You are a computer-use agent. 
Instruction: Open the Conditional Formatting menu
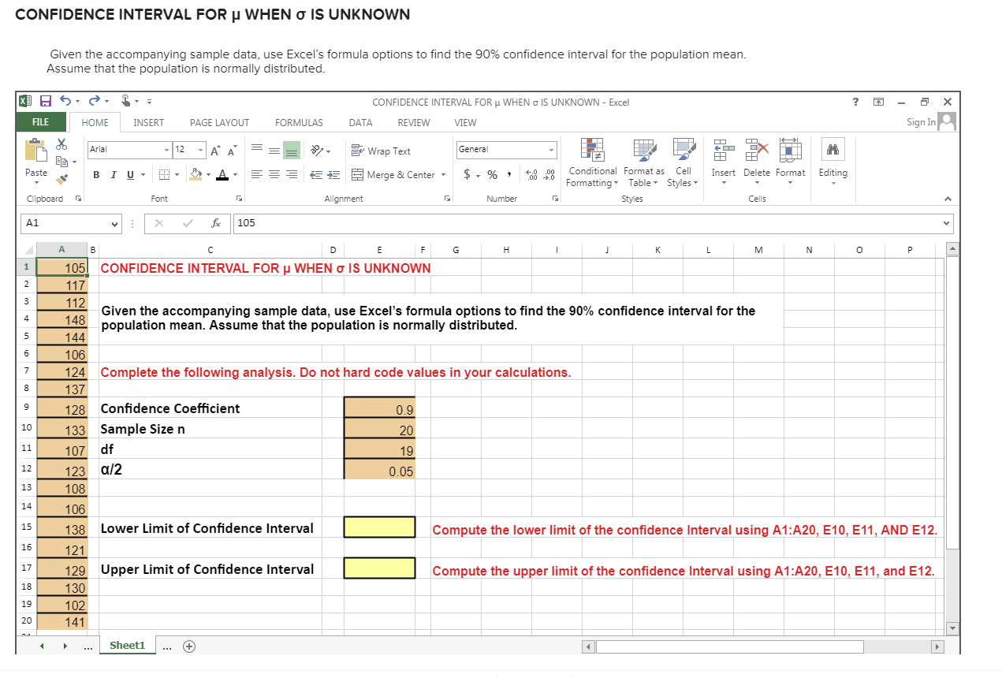(592, 163)
